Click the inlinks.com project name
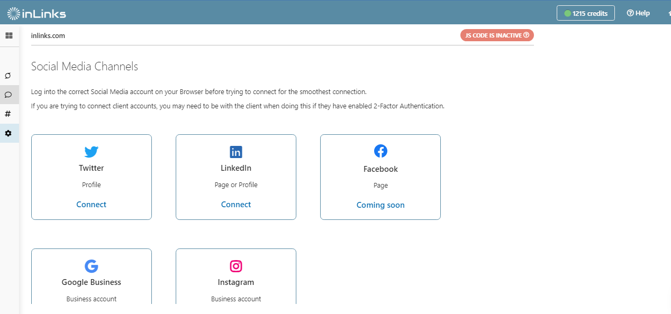The image size is (671, 314). pos(48,36)
